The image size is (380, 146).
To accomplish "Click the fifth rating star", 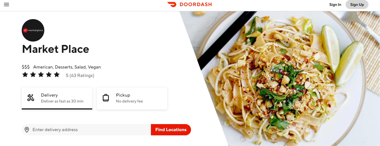I will [57, 75].
